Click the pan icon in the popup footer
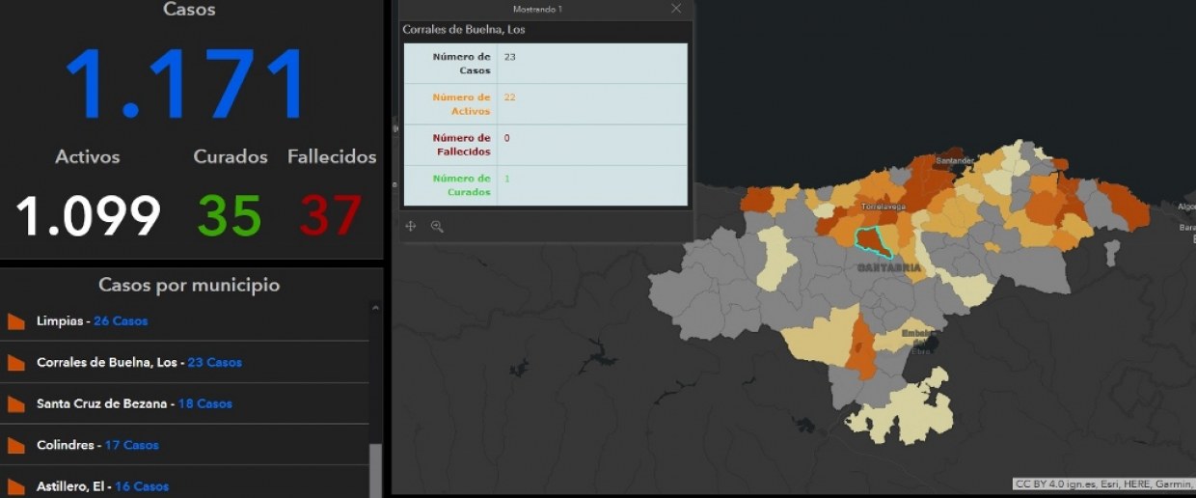The image size is (1196, 498). pos(411,226)
